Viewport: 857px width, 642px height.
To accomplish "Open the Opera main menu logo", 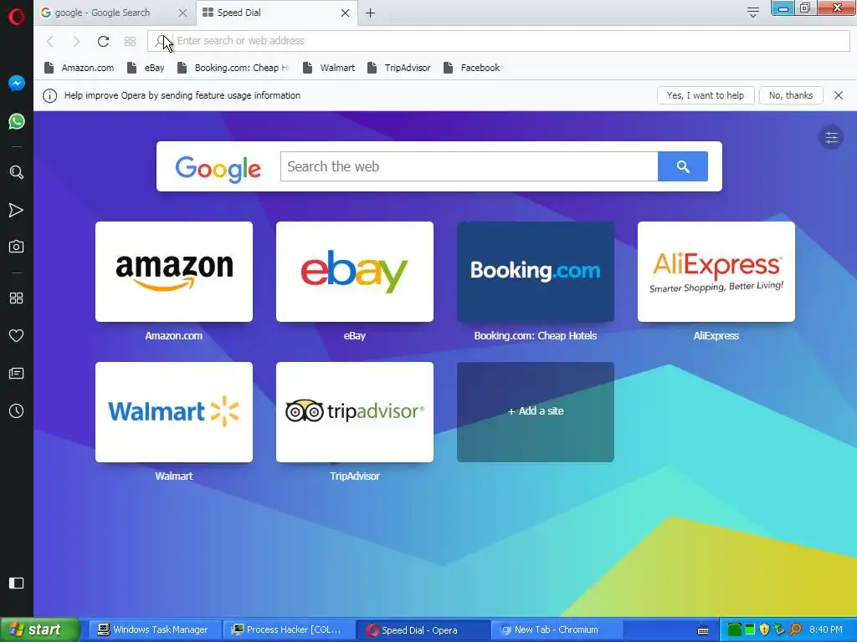I will pos(17,17).
